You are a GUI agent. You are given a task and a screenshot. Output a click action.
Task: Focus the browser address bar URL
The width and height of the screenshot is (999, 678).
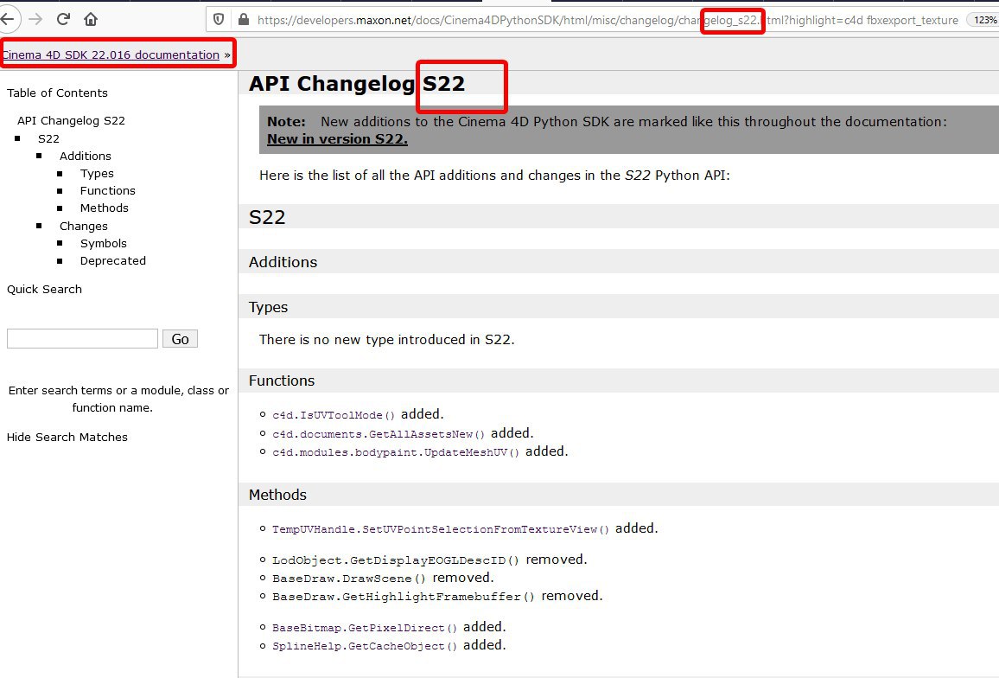tap(608, 20)
